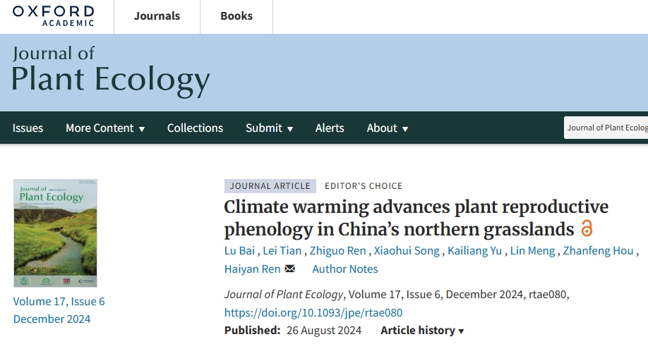Open the About dropdown menu
The image size is (648, 344).
coord(387,128)
